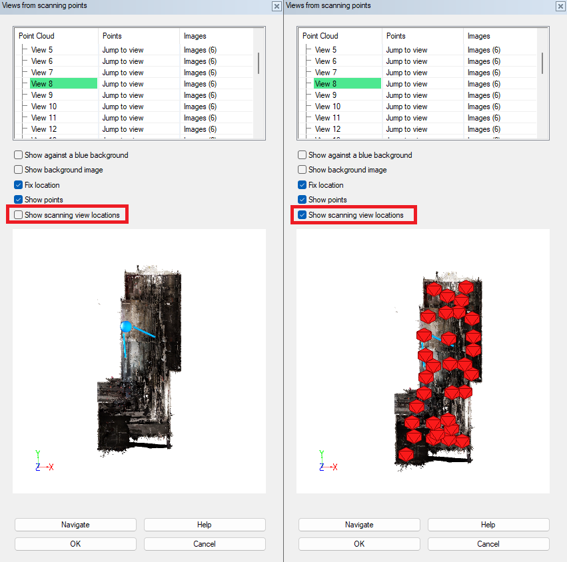The width and height of the screenshot is (567, 562).
Task: Enable Show scanning view locations in left dialog
Action: tap(19, 215)
